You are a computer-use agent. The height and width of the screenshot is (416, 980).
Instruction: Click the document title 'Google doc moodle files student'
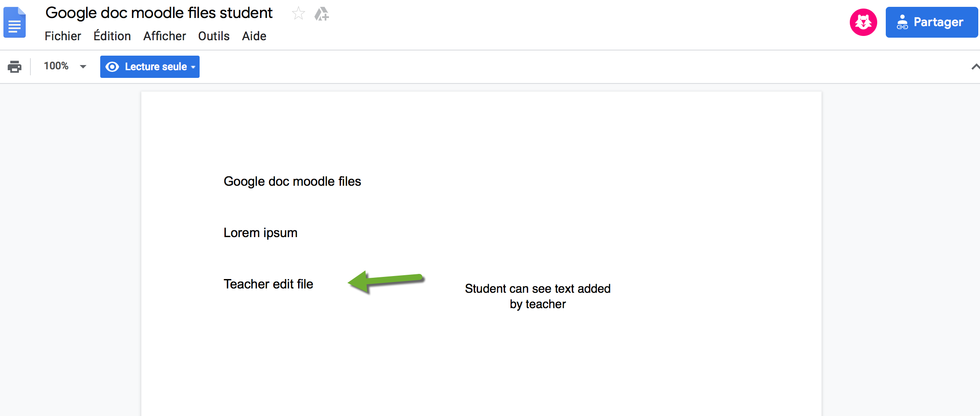point(159,13)
